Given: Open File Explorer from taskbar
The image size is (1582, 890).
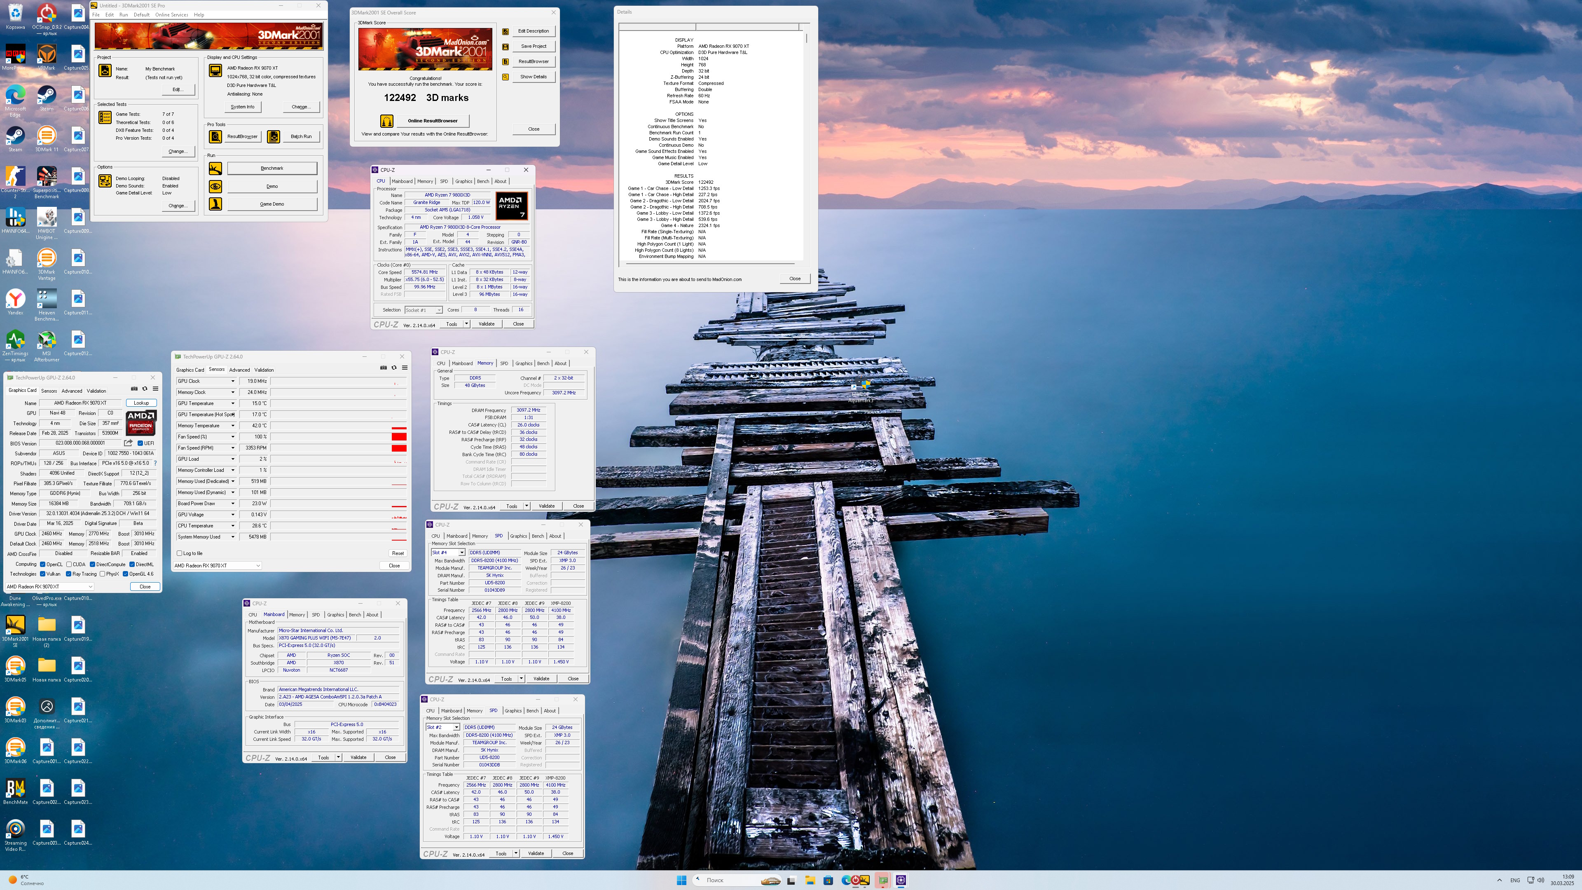Looking at the screenshot, I should [810, 880].
